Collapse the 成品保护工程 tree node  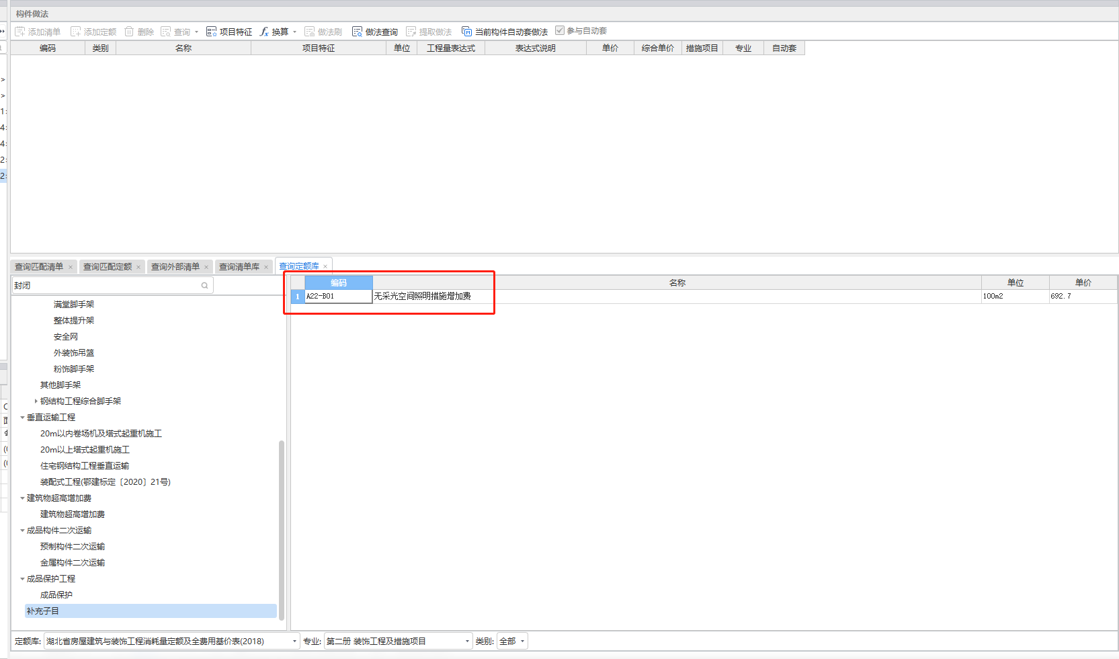click(x=22, y=579)
